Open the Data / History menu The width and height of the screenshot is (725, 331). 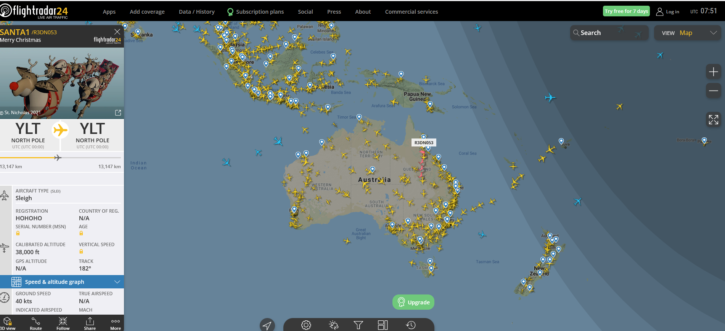tap(197, 12)
